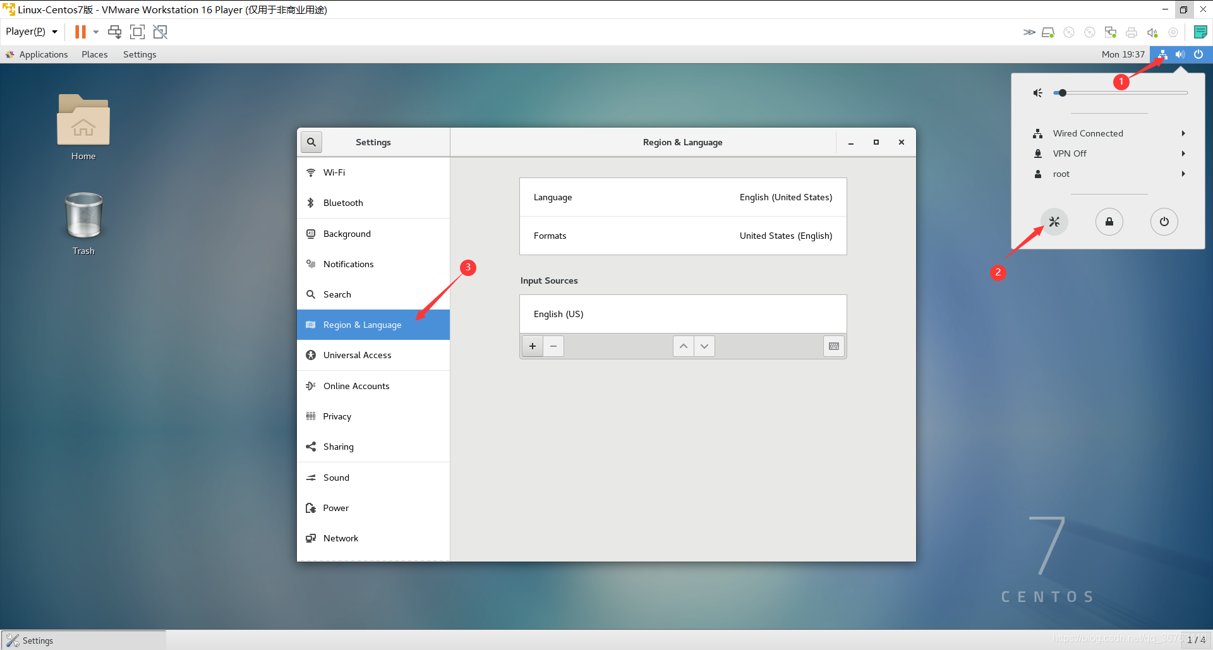
Task: Move input source up with arrow button
Action: click(x=684, y=346)
